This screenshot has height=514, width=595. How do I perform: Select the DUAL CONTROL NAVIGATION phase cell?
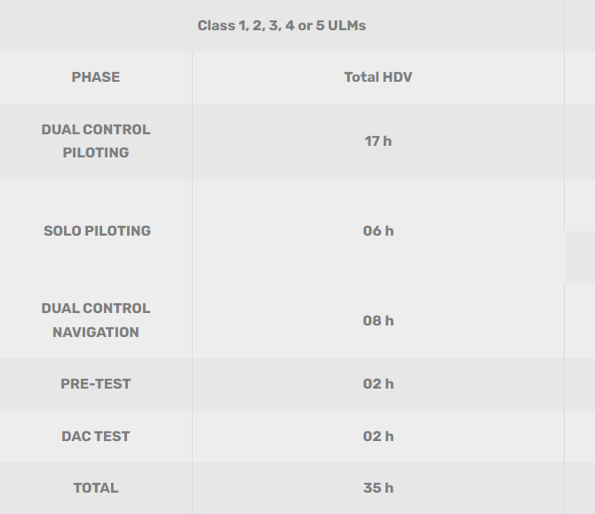click(96, 320)
